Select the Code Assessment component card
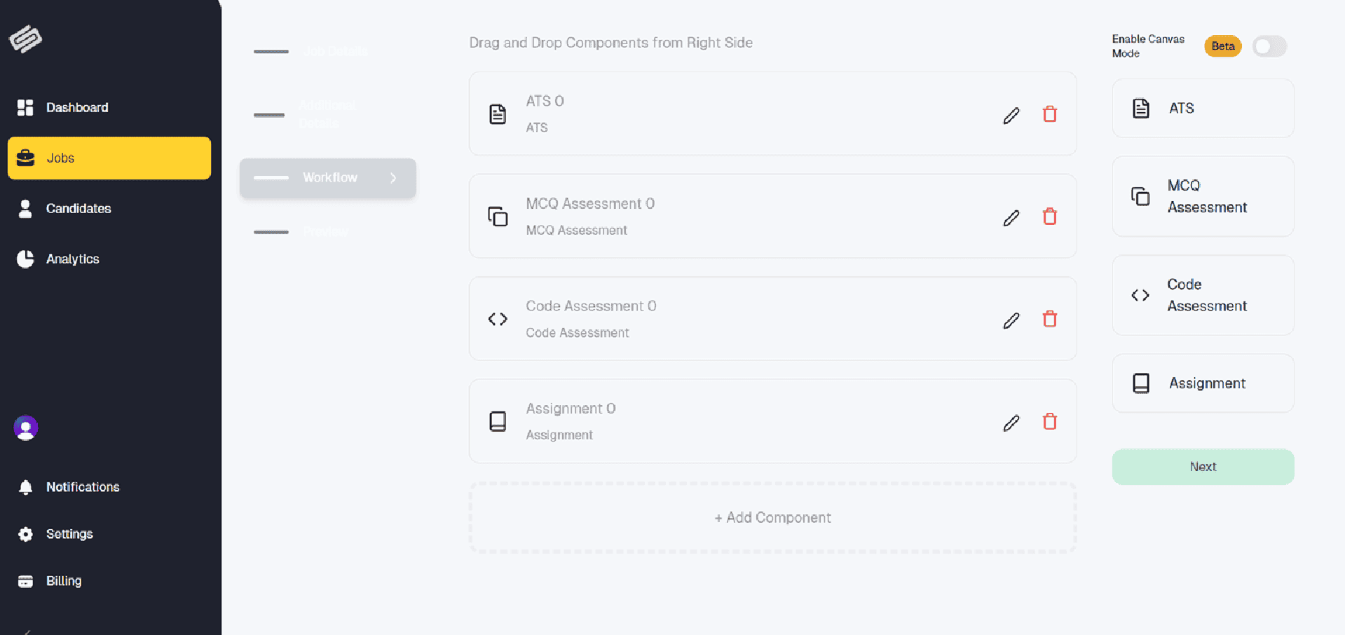The image size is (1345, 635). pyautogui.click(x=1203, y=295)
